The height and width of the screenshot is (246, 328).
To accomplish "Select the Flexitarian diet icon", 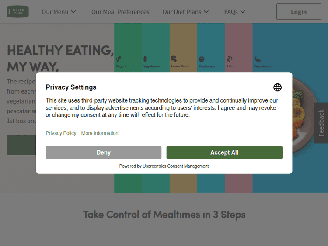I will (x=202, y=59).
